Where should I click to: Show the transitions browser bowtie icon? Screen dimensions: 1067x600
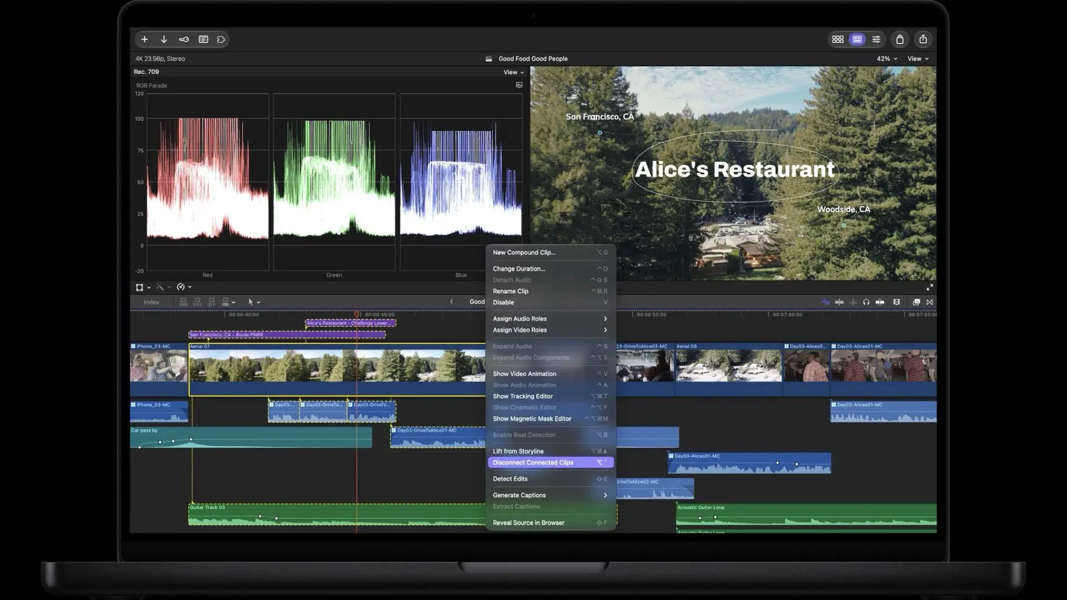click(930, 302)
